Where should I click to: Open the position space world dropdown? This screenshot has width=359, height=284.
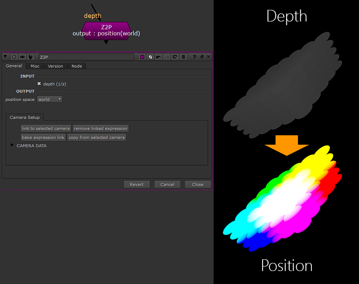[x=49, y=99]
